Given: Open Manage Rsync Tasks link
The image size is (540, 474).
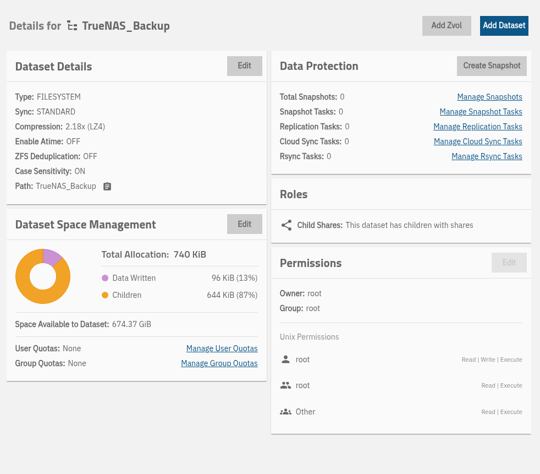Looking at the screenshot, I should point(487,156).
